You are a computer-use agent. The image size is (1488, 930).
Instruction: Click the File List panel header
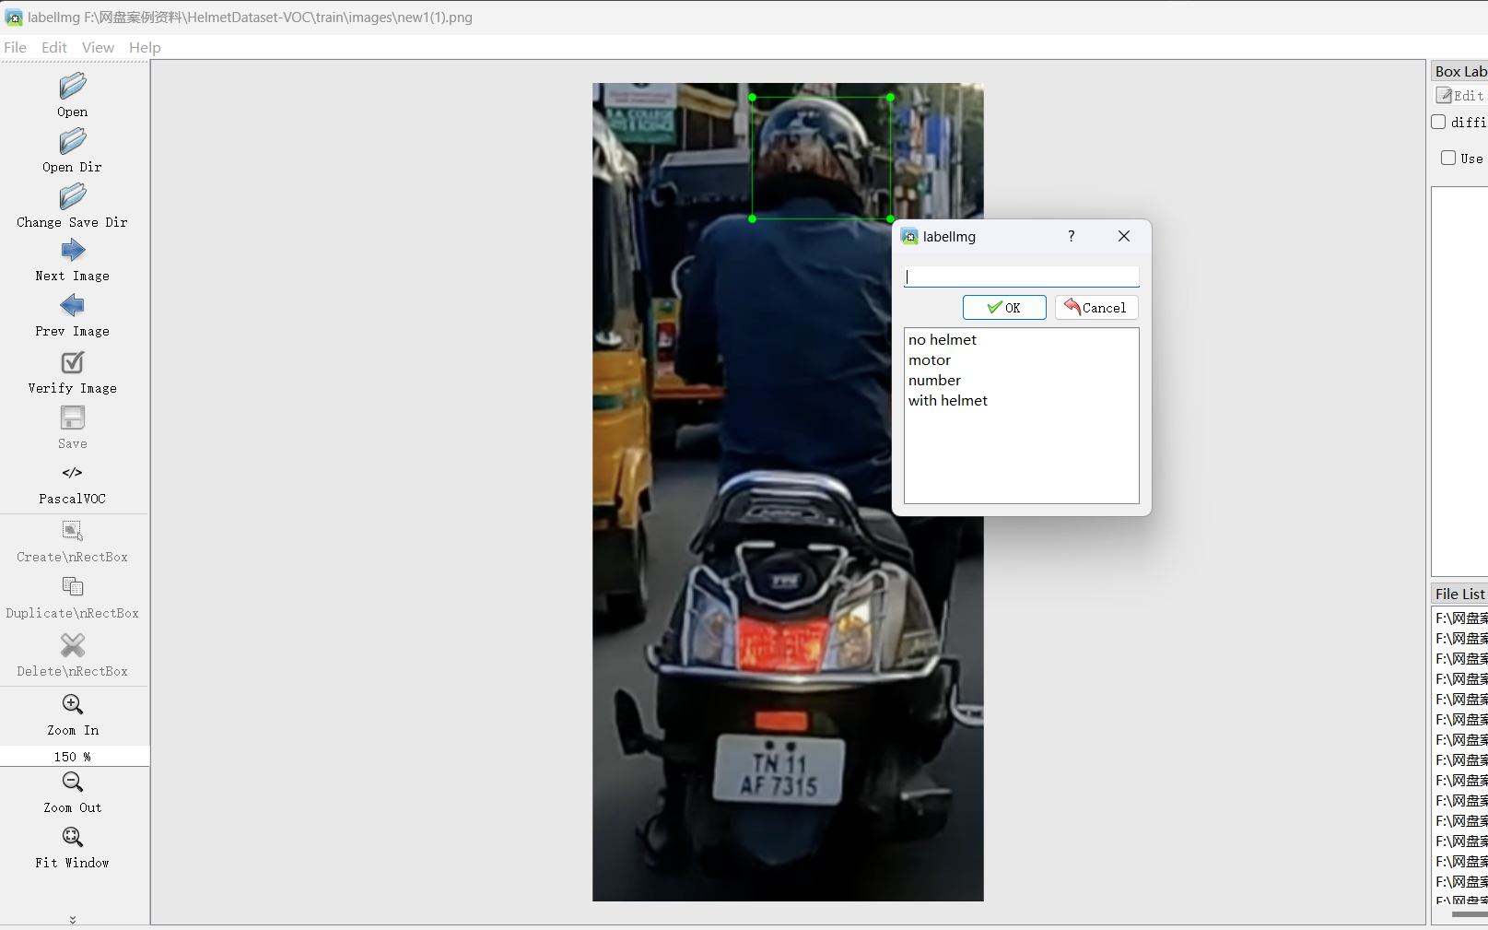coord(1459,594)
